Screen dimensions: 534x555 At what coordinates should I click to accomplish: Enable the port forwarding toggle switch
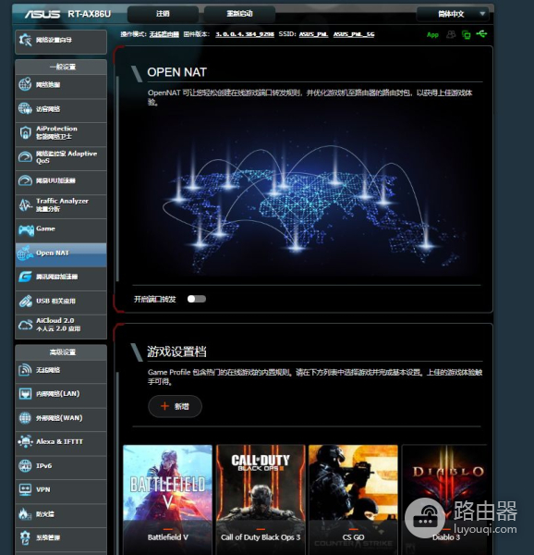pyautogui.click(x=197, y=299)
